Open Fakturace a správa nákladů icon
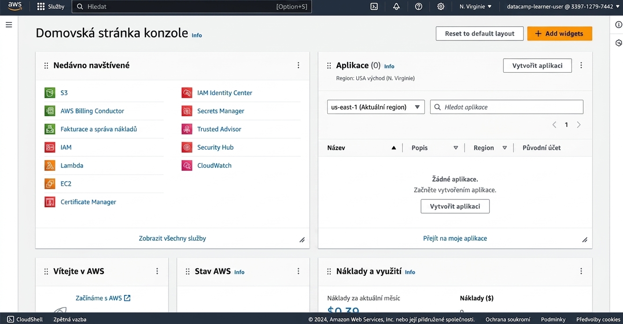The width and height of the screenshot is (623, 324). click(x=50, y=129)
